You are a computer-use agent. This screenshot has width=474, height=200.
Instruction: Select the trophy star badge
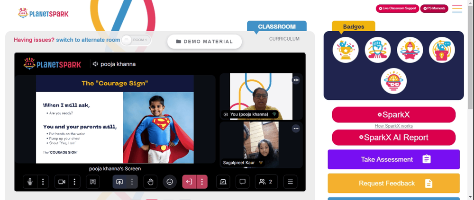346,50
